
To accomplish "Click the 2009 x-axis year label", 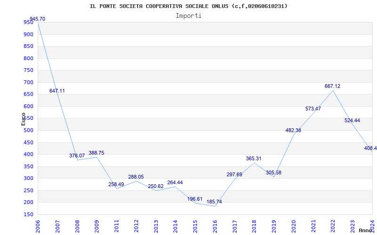I will click(x=97, y=227).
